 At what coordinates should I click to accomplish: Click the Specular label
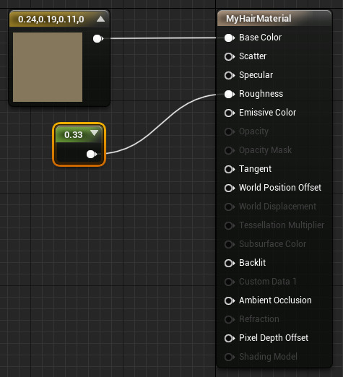point(256,75)
